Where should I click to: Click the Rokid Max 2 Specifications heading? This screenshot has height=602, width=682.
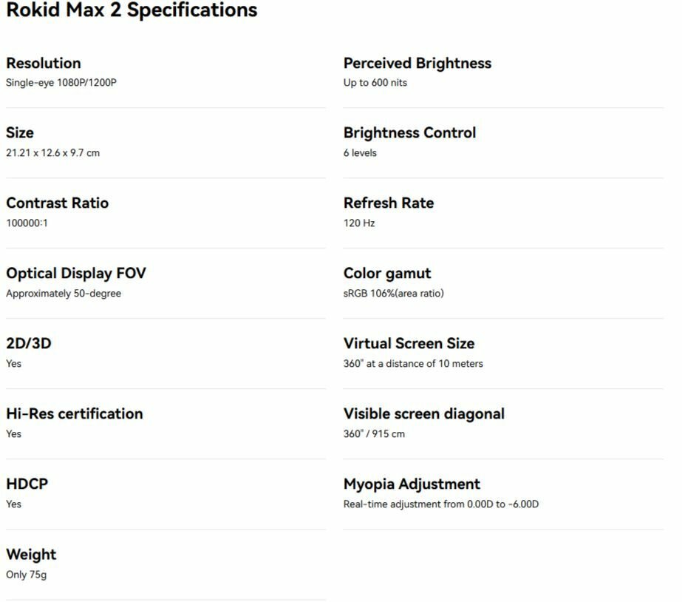(x=132, y=10)
